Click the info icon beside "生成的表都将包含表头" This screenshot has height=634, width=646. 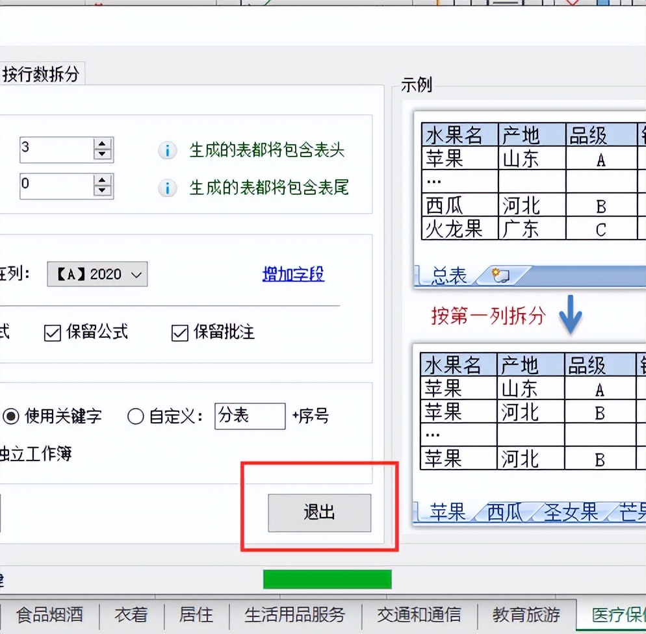167,151
